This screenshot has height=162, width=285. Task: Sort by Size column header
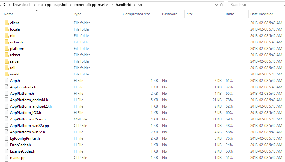(x=190, y=14)
